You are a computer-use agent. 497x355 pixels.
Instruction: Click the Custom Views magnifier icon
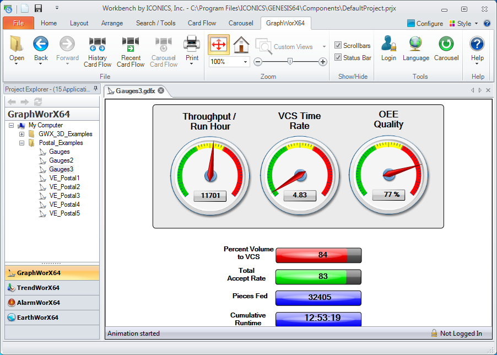pos(264,46)
